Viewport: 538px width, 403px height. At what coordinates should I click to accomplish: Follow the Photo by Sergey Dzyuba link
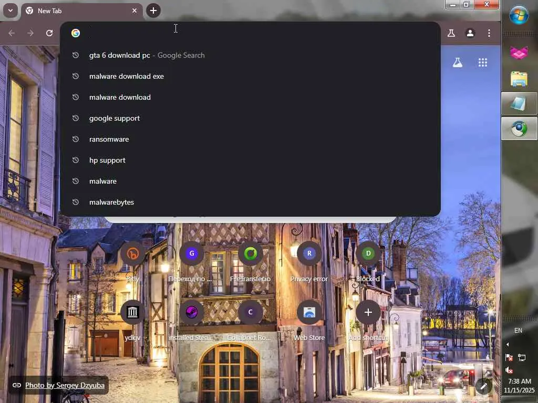(x=65, y=386)
